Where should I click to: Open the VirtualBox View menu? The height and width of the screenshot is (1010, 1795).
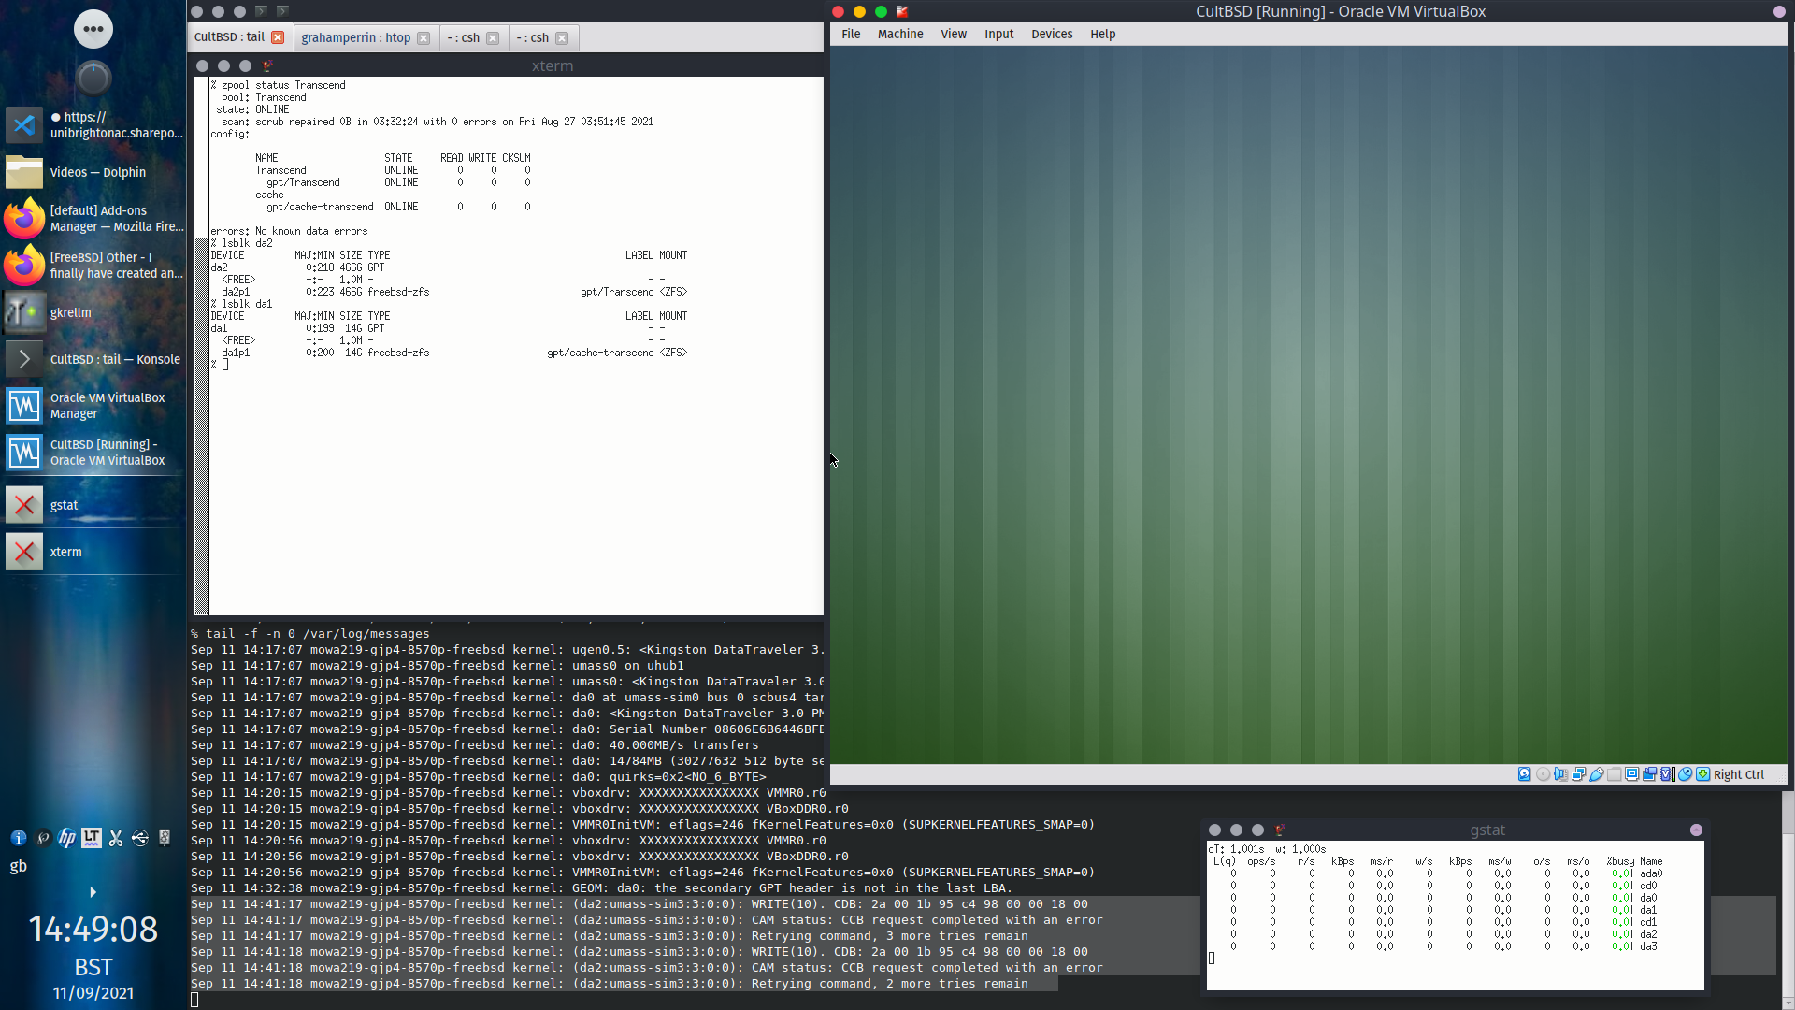(954, 35)
